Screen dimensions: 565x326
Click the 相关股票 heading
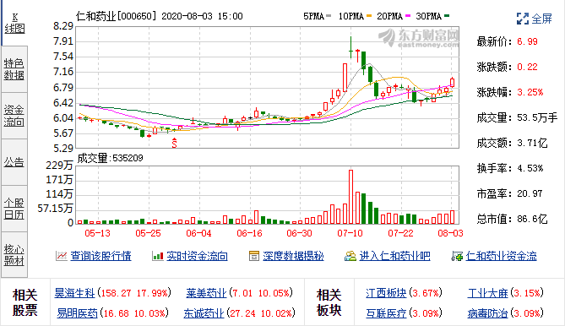[x=24, y=302]
